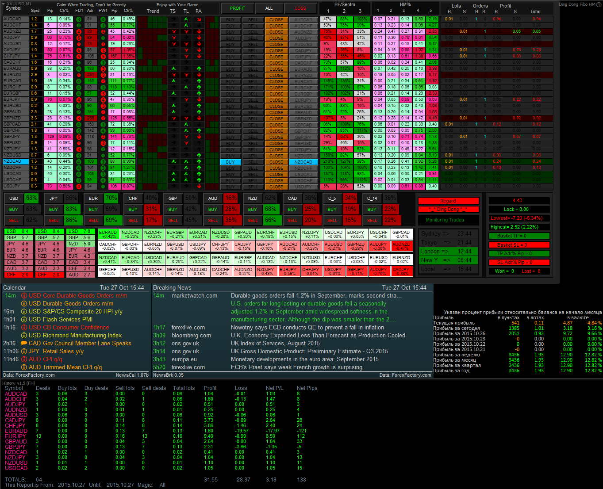This screenshot has width=603, height=489.
Task: Toggle the LOSS filter
Action: click(300, 8)
